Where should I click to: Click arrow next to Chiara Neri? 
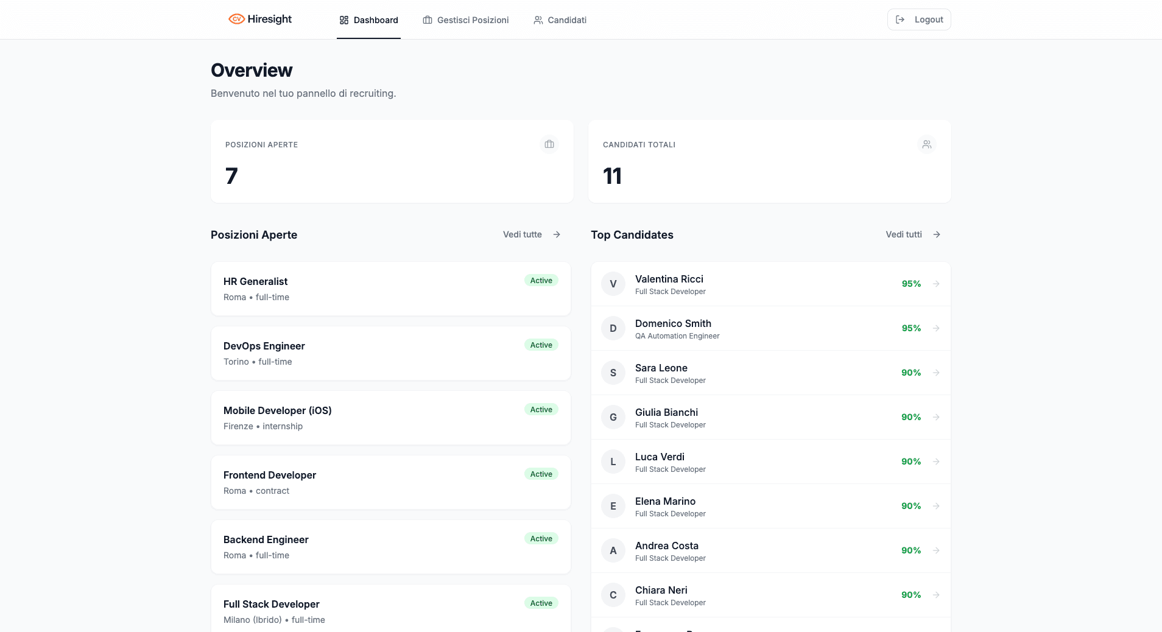(936, 595)
